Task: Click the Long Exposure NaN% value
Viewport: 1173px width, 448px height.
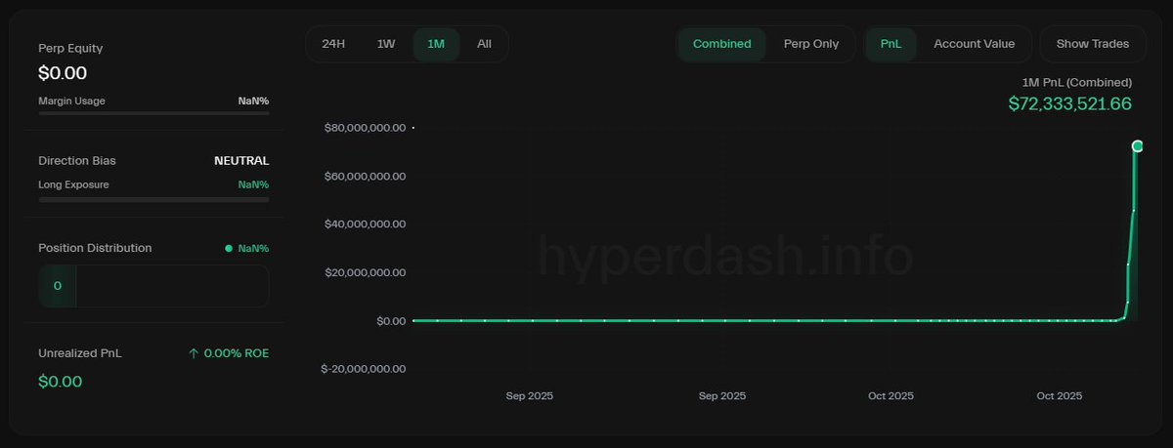Action: [253, 184]
